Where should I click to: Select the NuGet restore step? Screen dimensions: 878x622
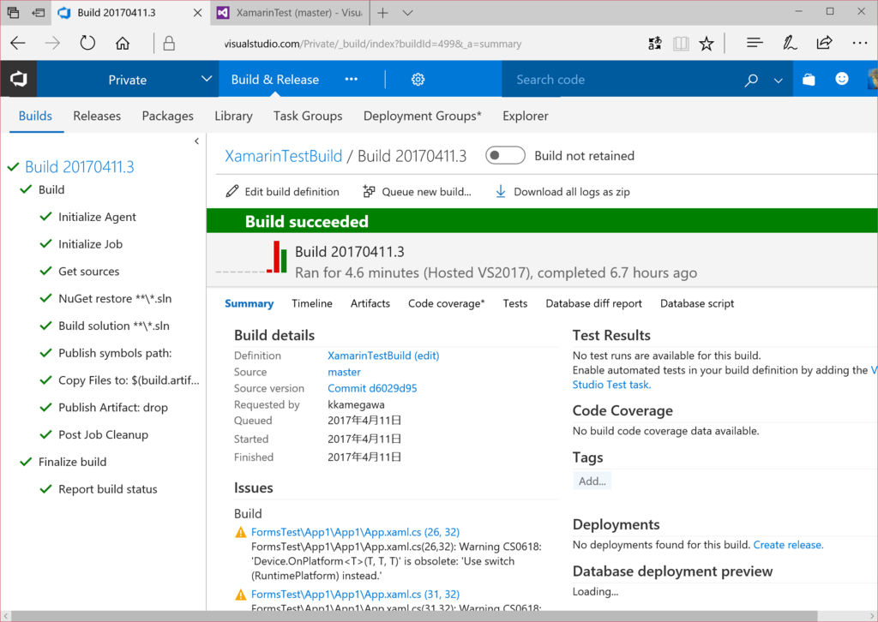point(115,299)
